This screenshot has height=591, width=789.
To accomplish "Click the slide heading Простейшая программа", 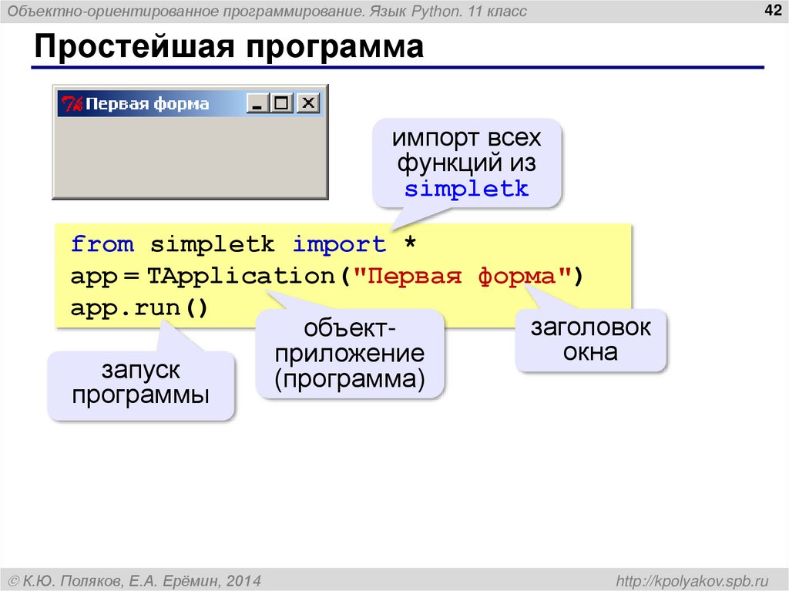I will (x=229, y=46).
